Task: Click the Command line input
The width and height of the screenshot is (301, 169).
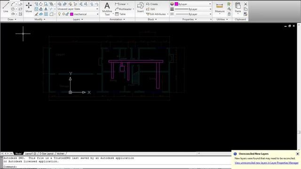Action: (x=117, y=167)
